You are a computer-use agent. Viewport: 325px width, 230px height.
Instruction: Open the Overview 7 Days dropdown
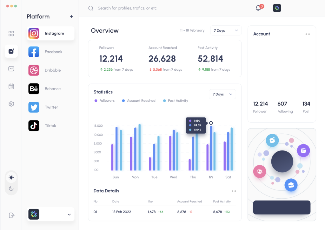coord(226,30)
